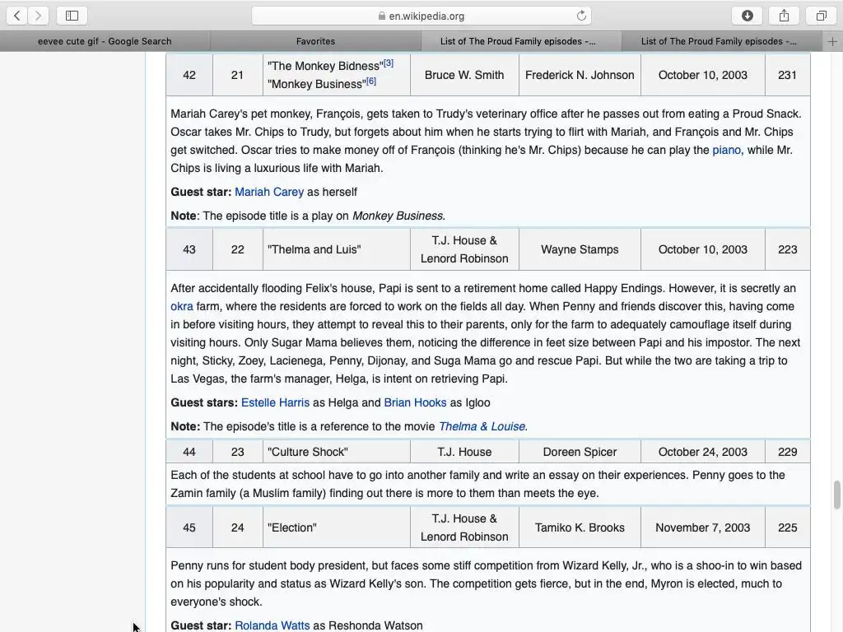Click the Bruce W. Smith director cell
This screenshot has height=632, width=843.
click(464, 75)
